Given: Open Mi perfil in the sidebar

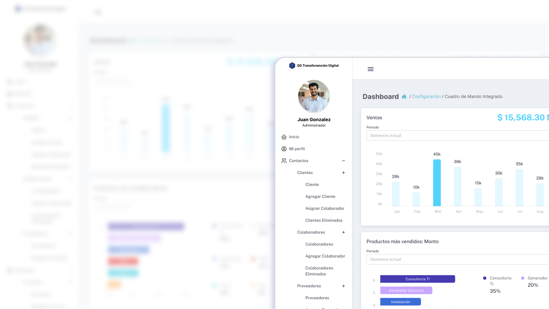Looking at the screenshot, I should coord(297,149).
